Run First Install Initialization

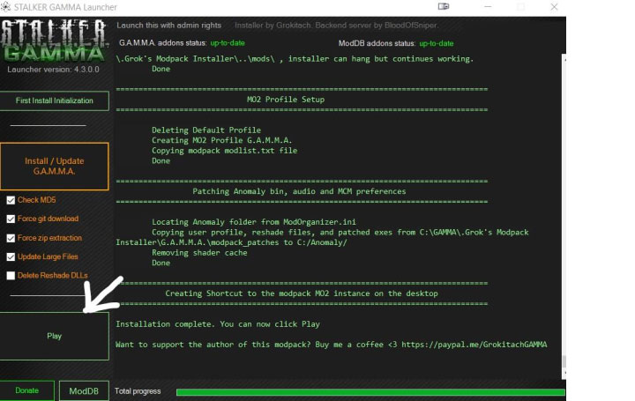tap(55, 100)
